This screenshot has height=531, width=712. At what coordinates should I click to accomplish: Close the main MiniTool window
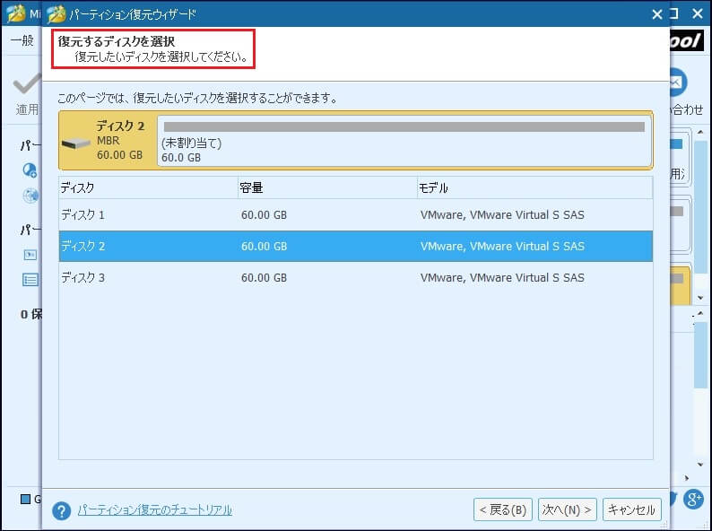click(698, 14)
